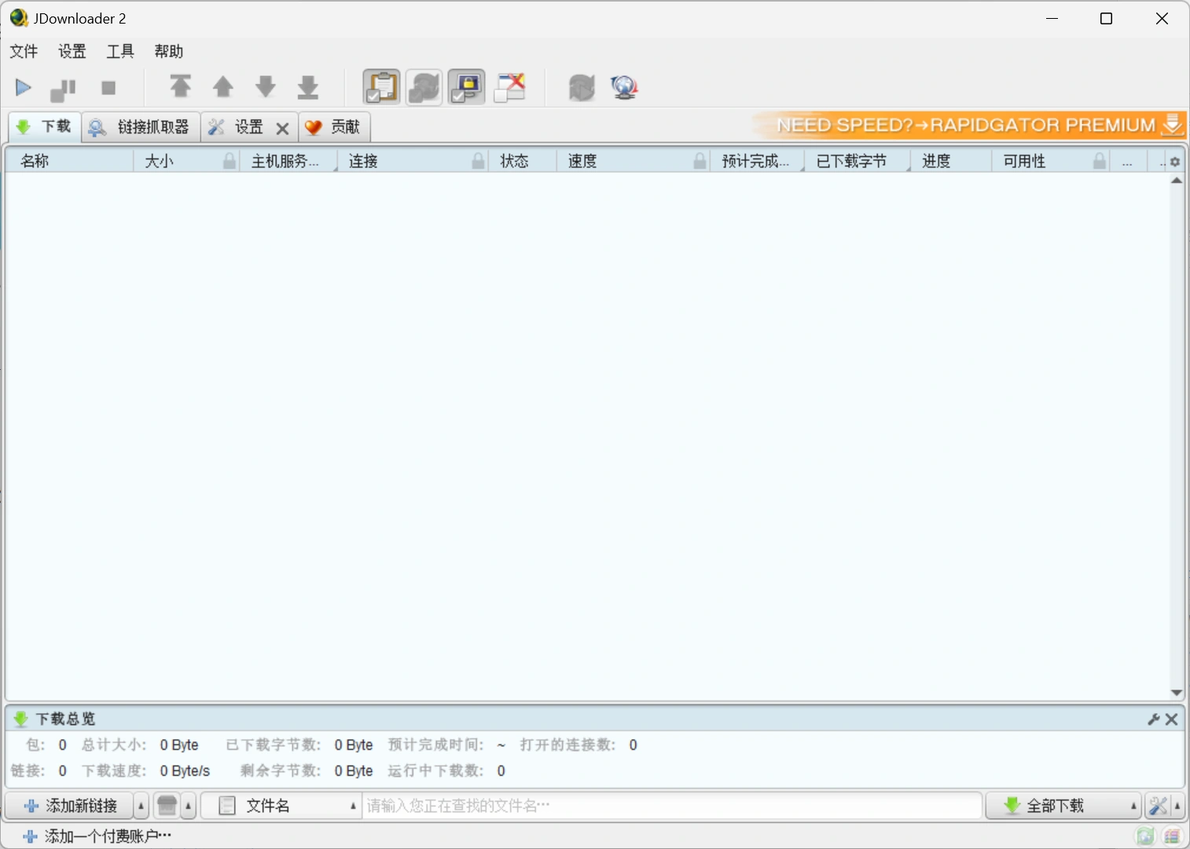1190x849 pixels.
Task: Click the reconnect refresh icon
Action: pos(582,87)
